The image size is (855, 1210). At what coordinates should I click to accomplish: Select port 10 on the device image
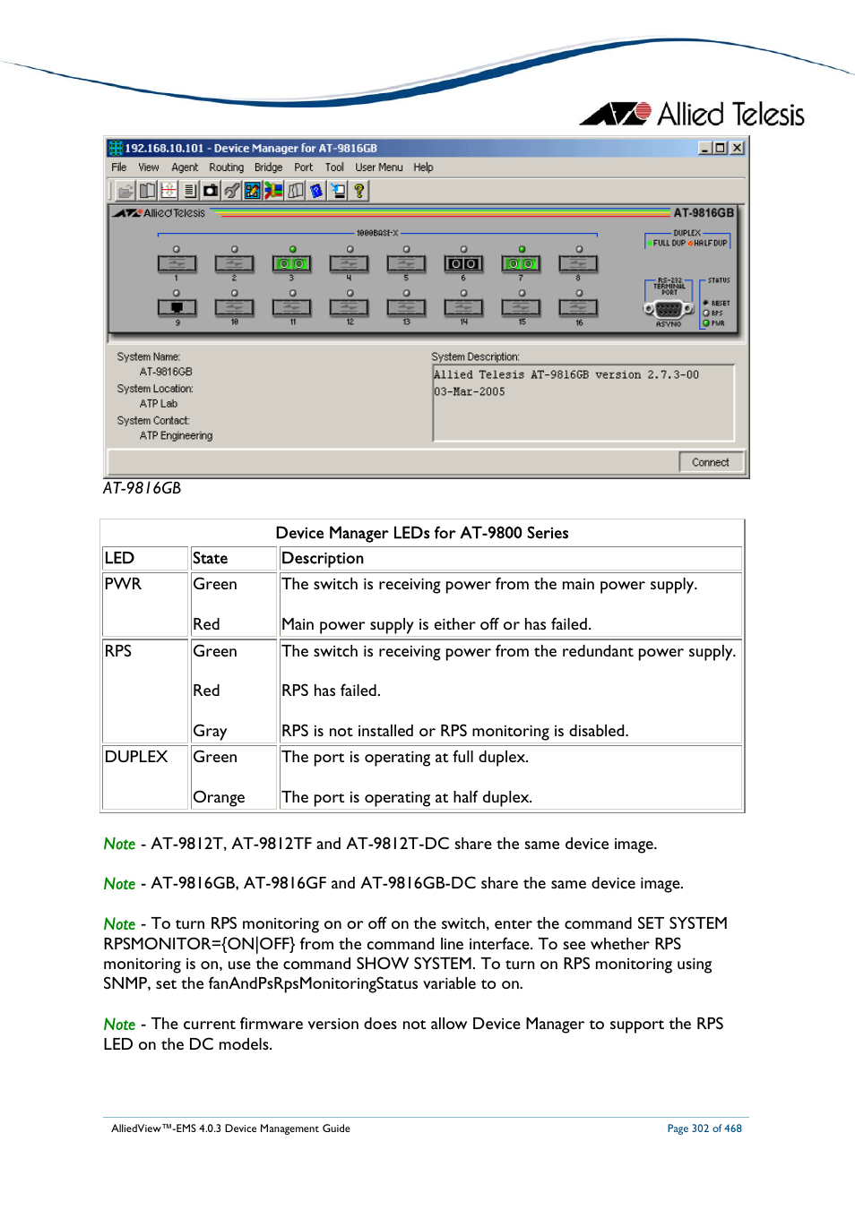pos(234,307)
